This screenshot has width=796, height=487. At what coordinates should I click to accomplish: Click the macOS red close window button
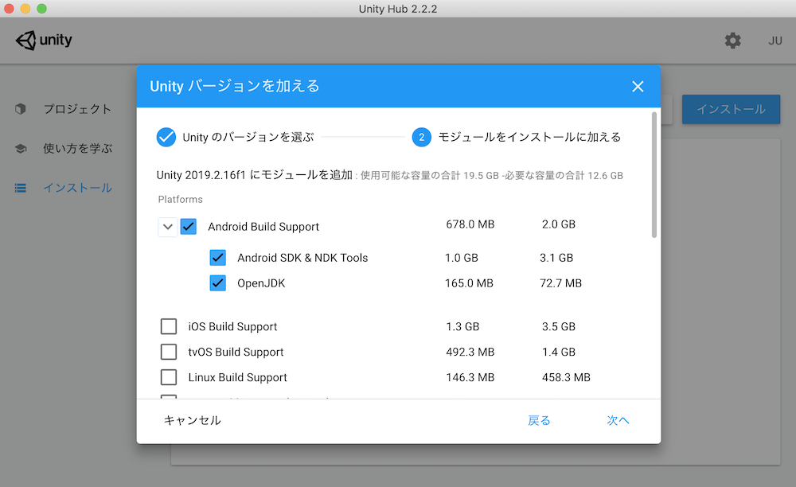click(x=9, y=9)
